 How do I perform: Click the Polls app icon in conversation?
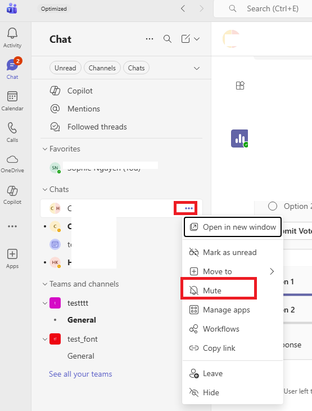[239, 139]
